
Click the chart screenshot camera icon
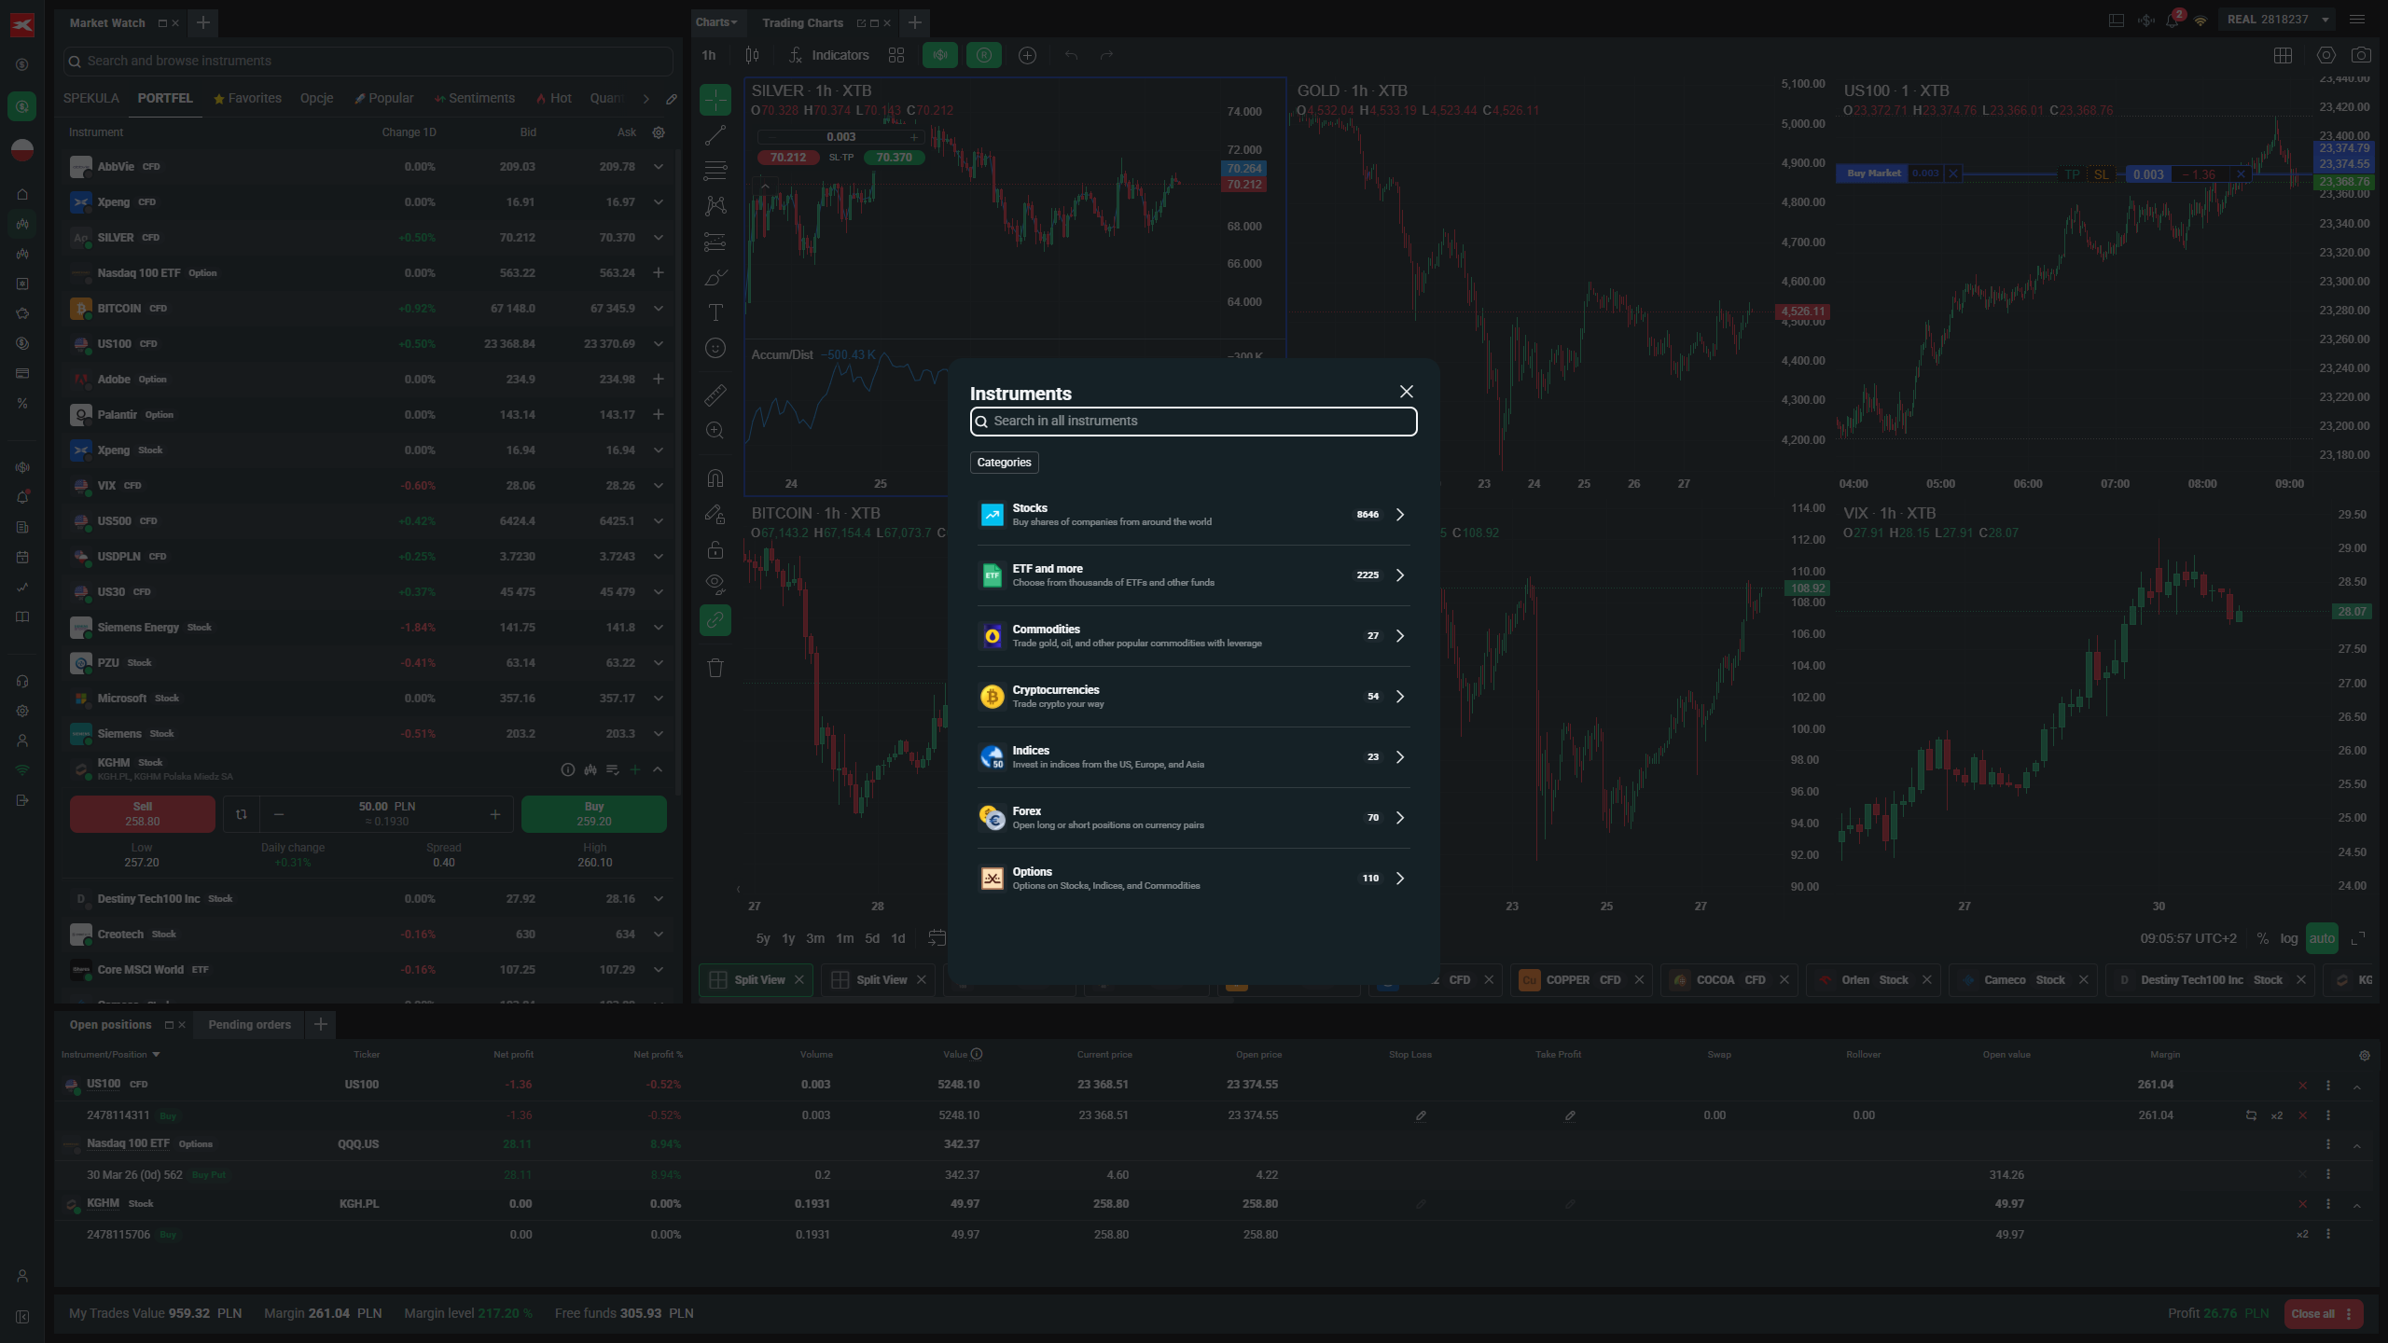[2361, 55]
